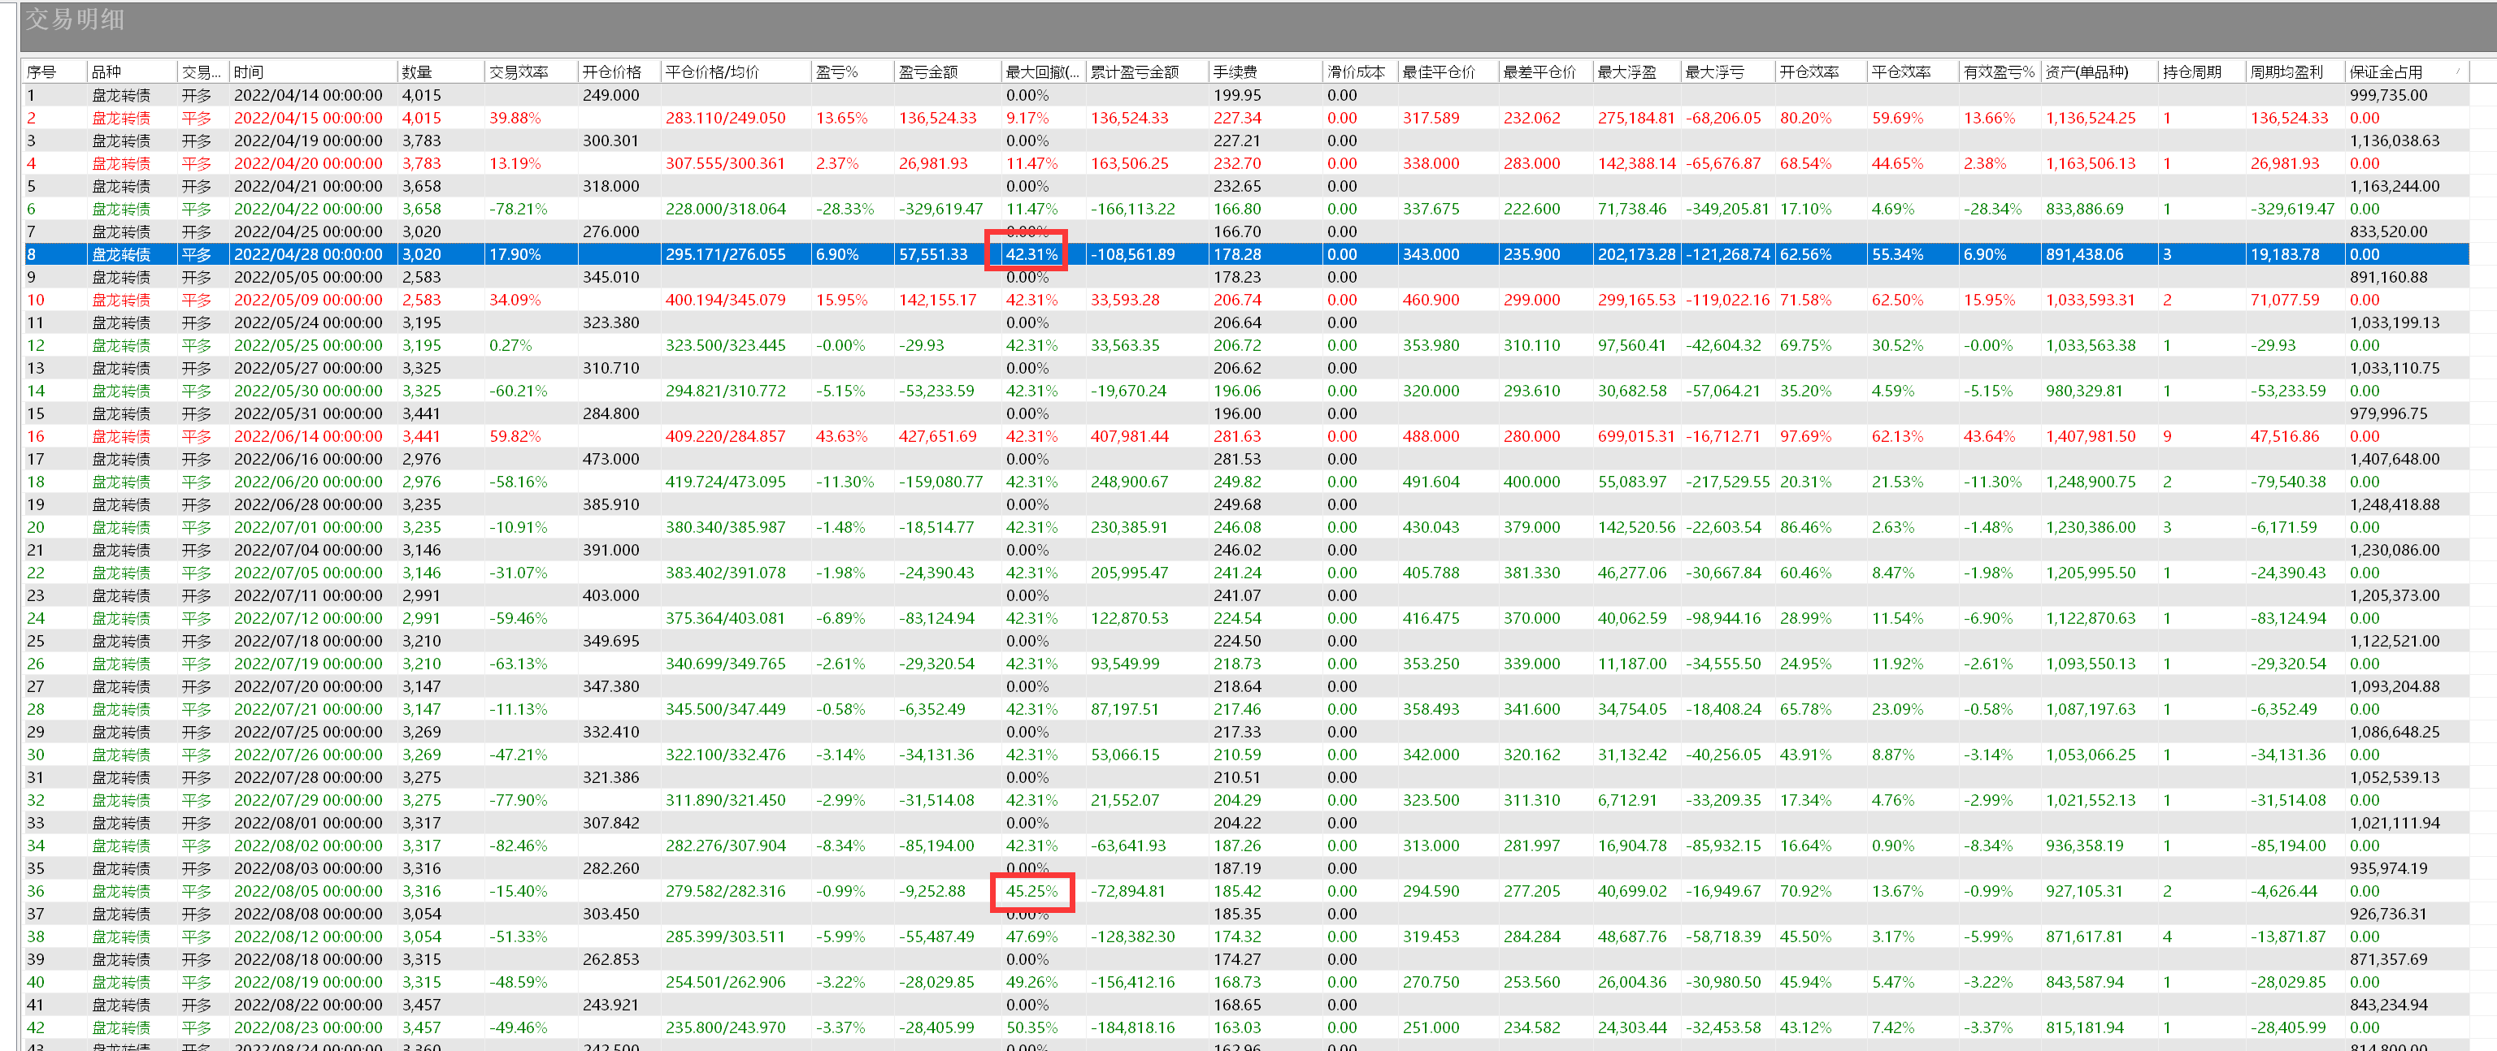
Task: Click date cell 2022/06/14 00:00:00
Action: click(x=308, y=437)
